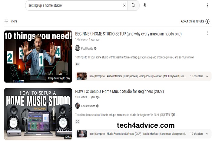
Task: Start voice search with the microphone icon
Action: pyautogui.click(x=145, y=5)
